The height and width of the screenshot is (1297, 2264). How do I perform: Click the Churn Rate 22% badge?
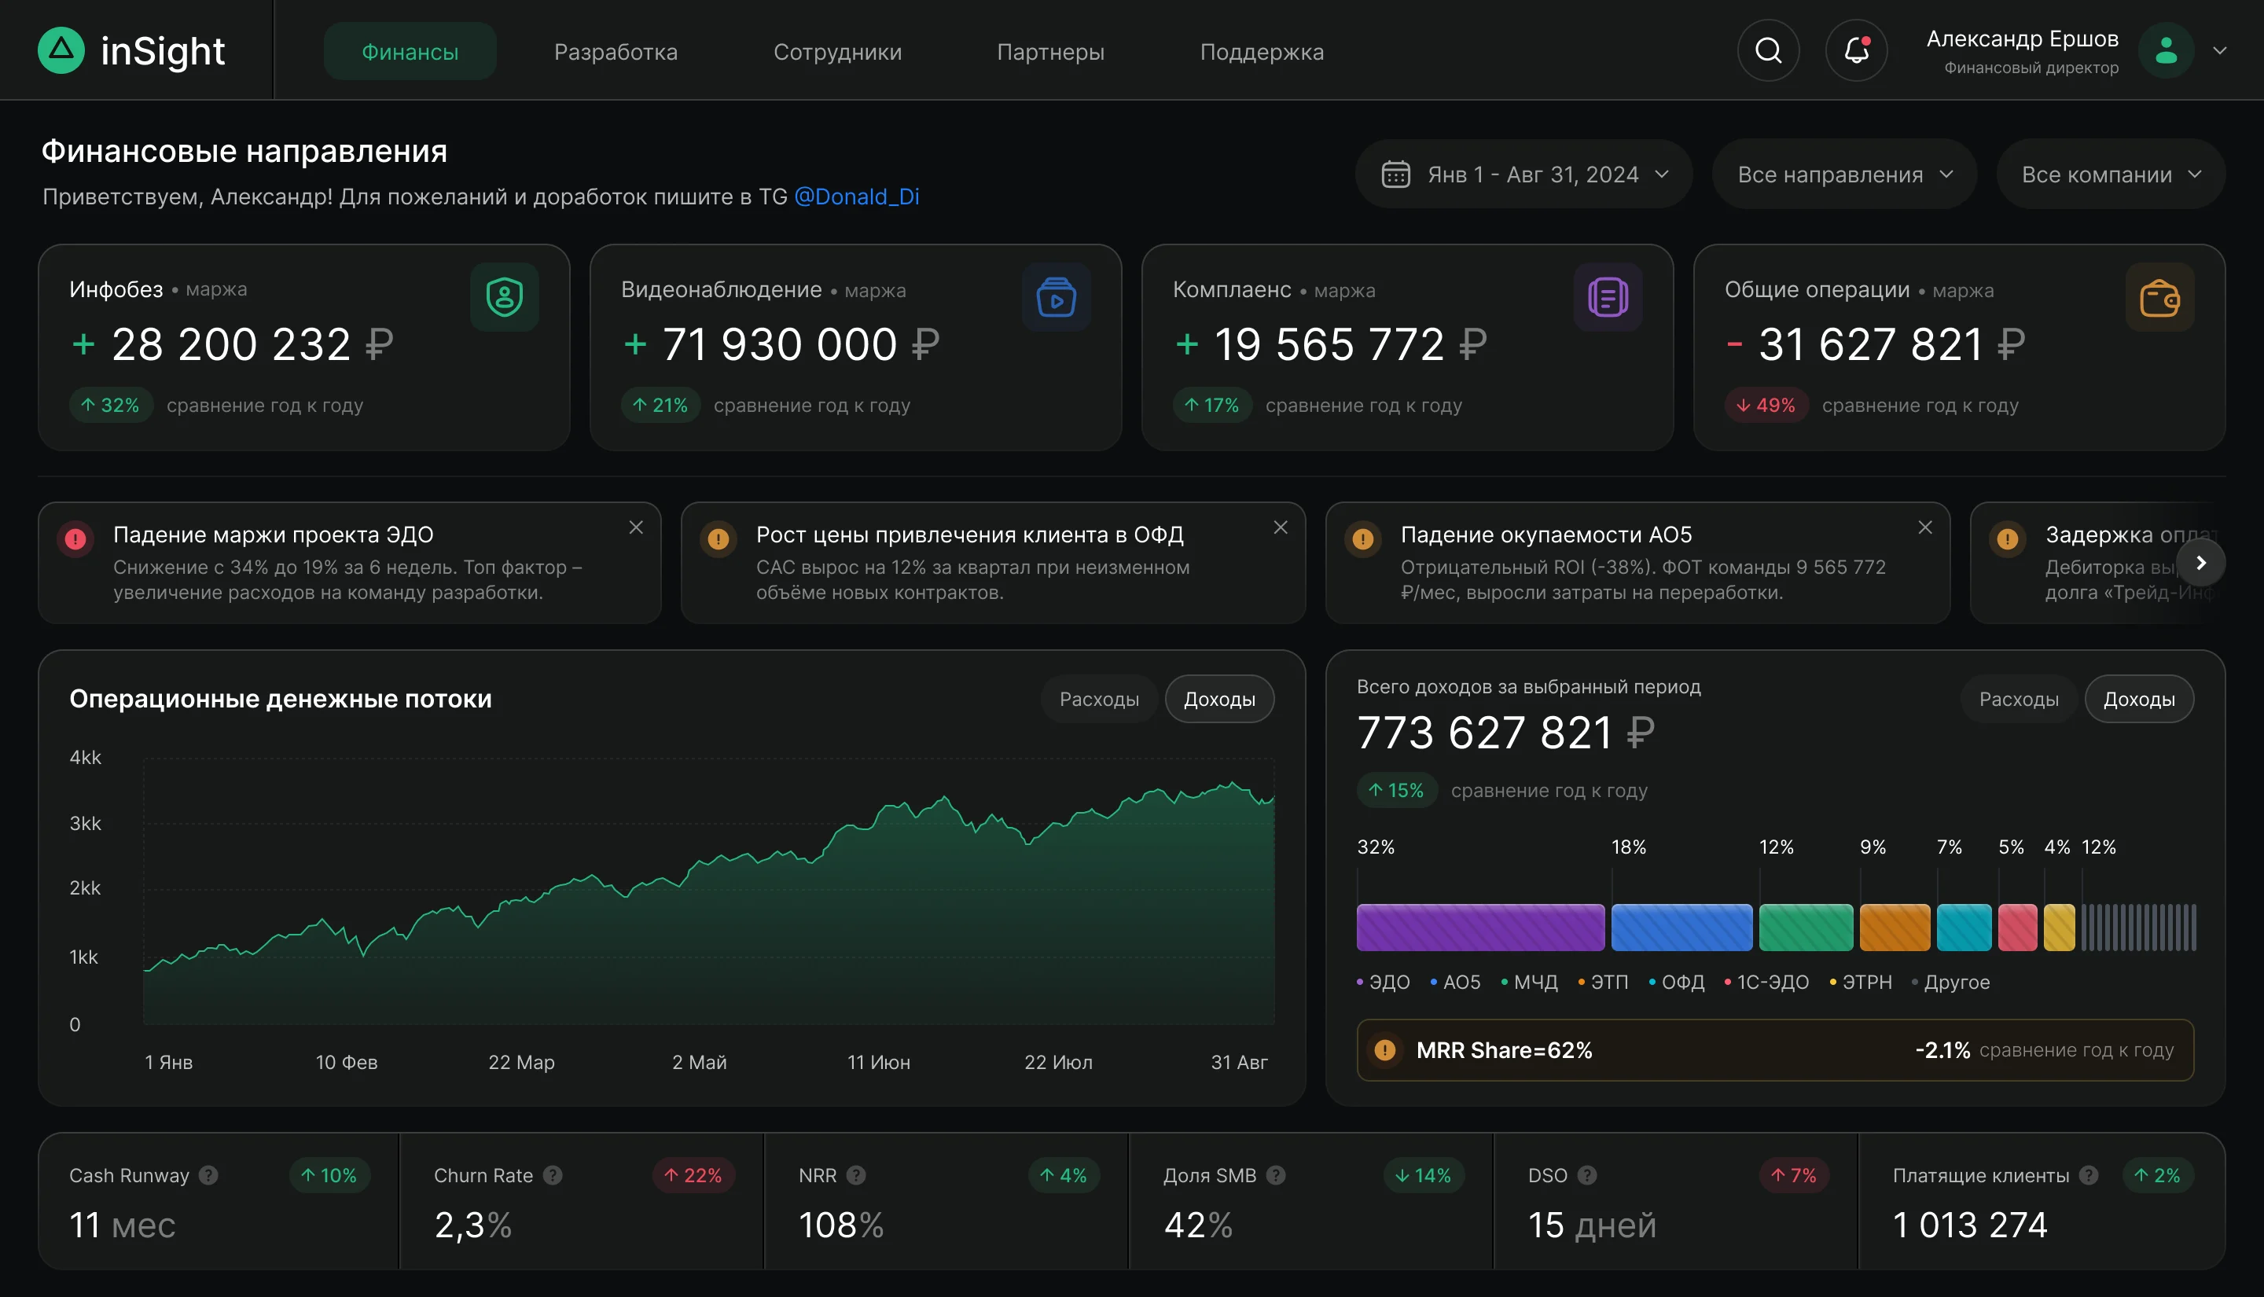[693, 1175]
